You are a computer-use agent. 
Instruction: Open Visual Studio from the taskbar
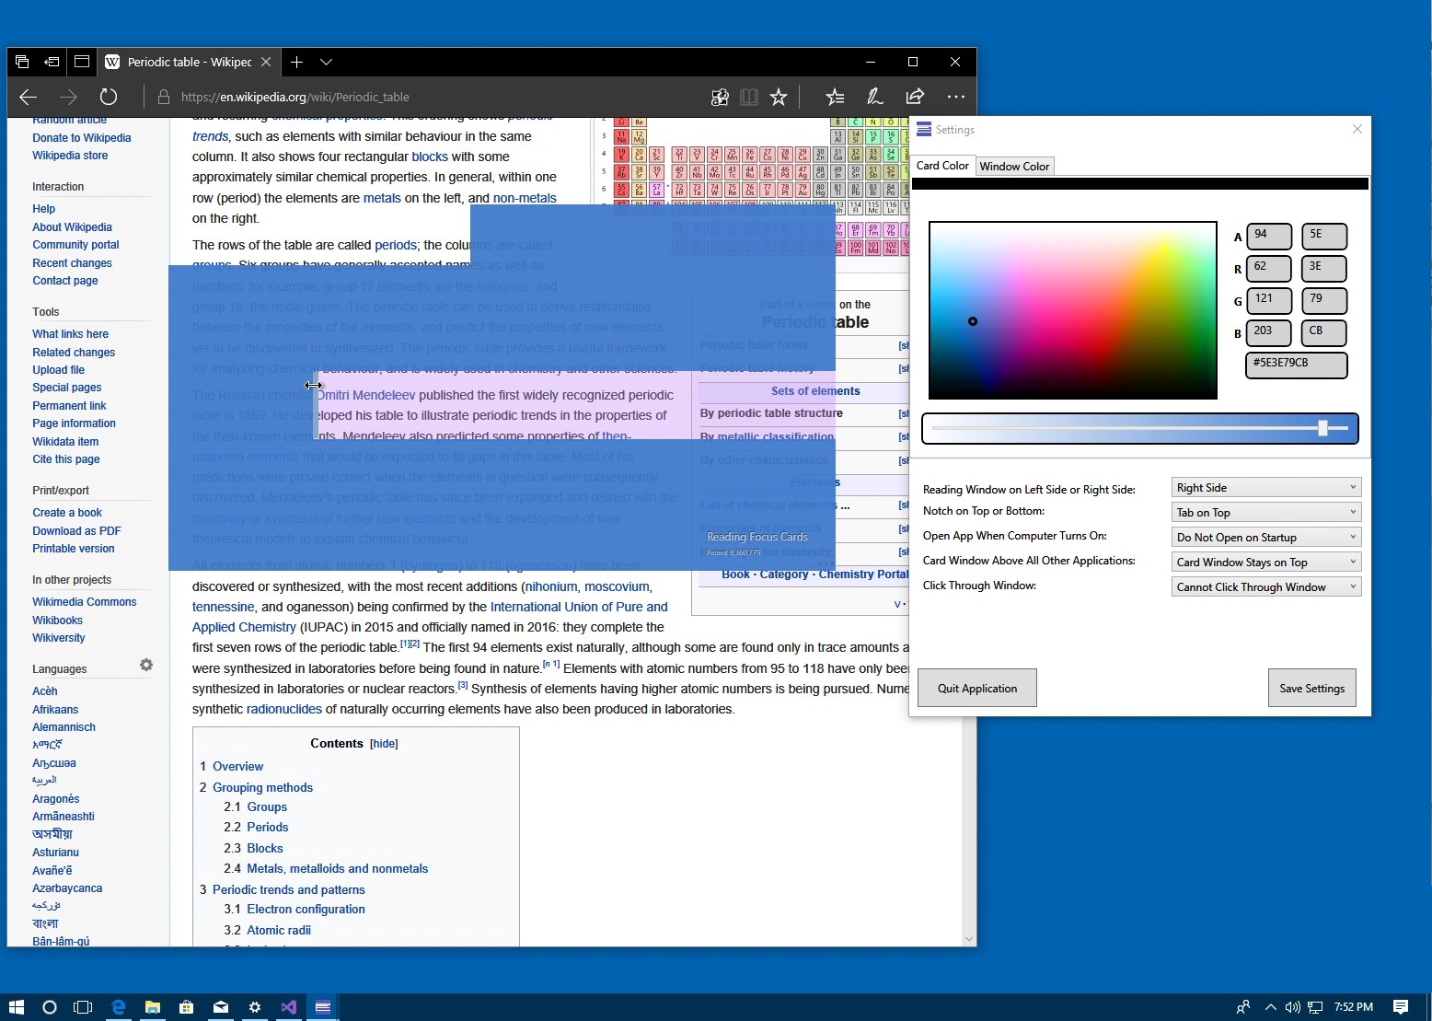pyautogui.click(x=289, y=1007)
